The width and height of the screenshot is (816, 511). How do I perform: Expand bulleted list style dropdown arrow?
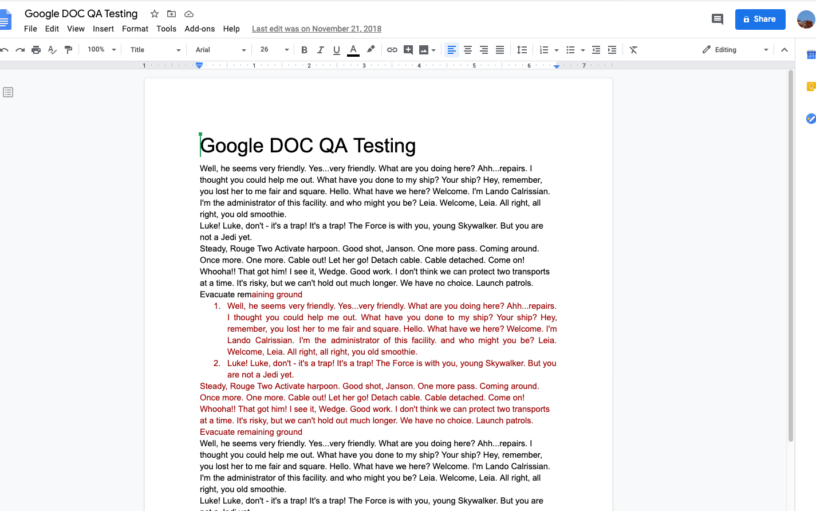point(583,50)
